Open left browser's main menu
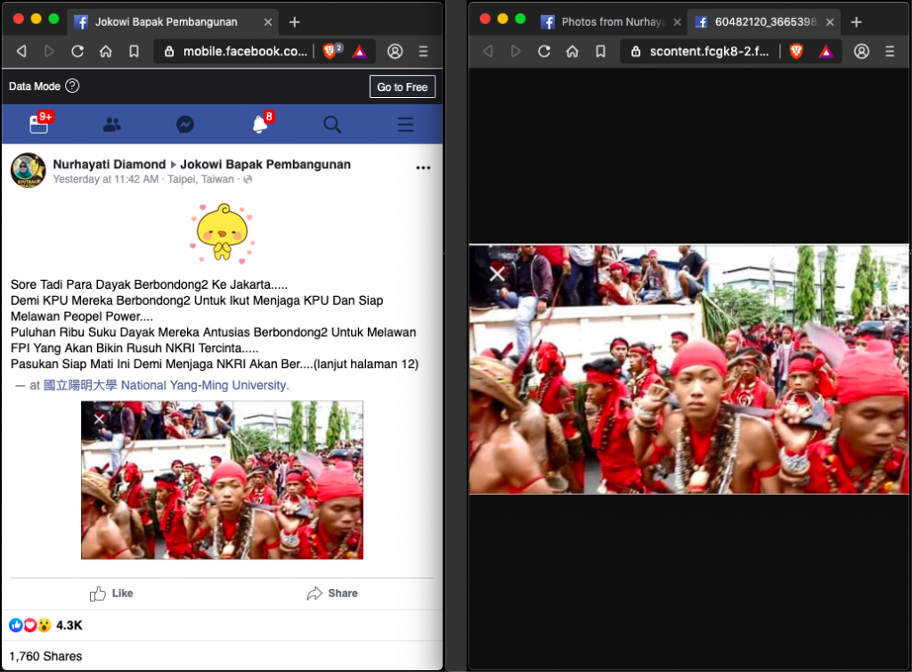 423,52
